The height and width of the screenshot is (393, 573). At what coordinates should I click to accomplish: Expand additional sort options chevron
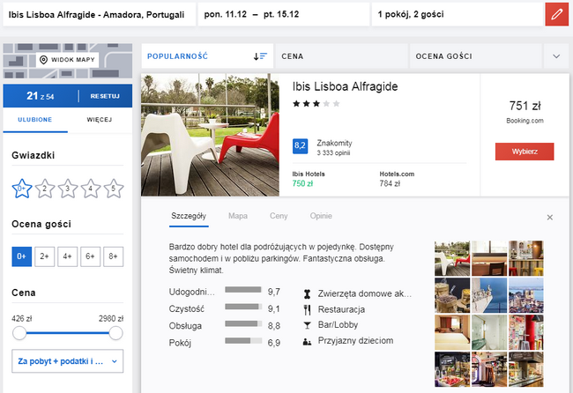click(556, 56)
